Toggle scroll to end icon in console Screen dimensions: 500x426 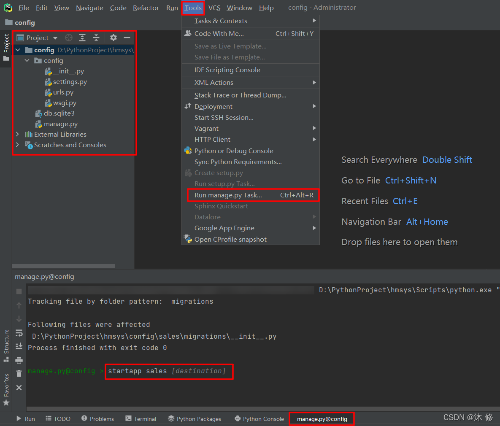(x=19, y=346)
